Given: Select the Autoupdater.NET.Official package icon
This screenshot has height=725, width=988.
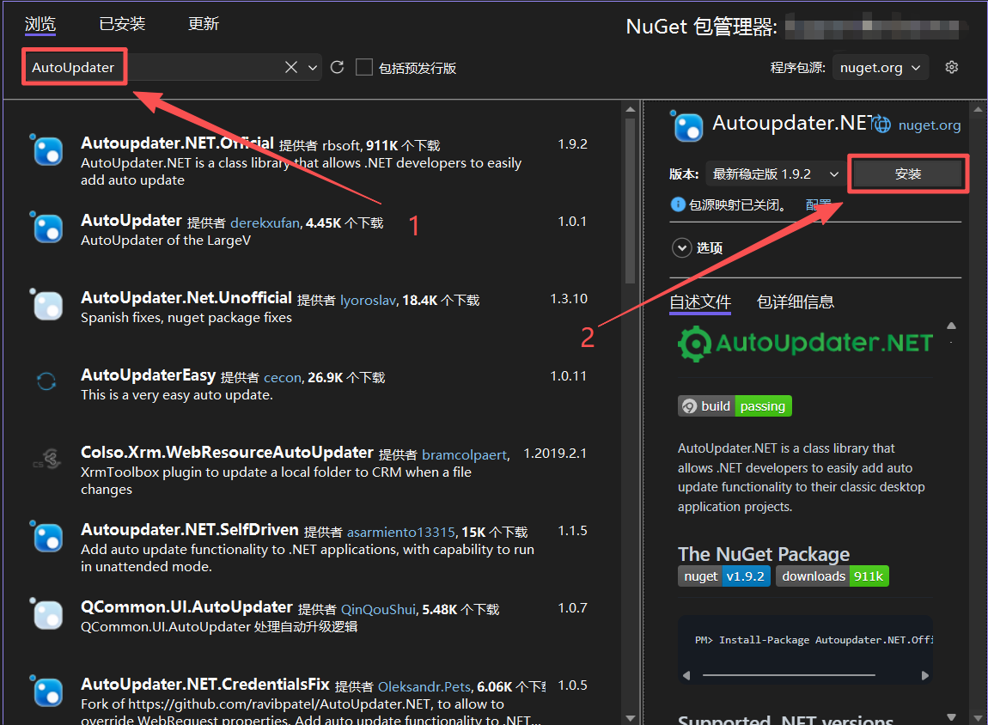Looking at the screenshot, I should (48, 151).
